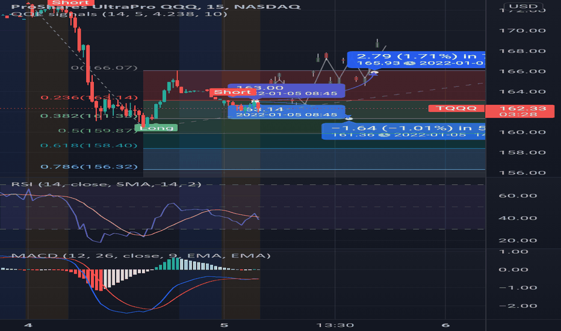Click the Short signal label near 163.00
Image resolution: width=561 pixels, height=331 pixels.
[232, 92]
